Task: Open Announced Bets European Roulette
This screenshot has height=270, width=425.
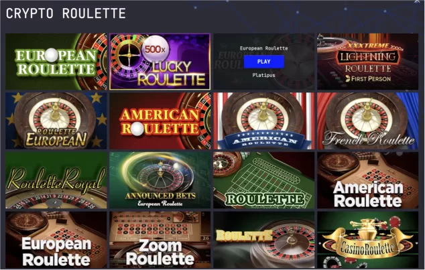Action: 160,180
